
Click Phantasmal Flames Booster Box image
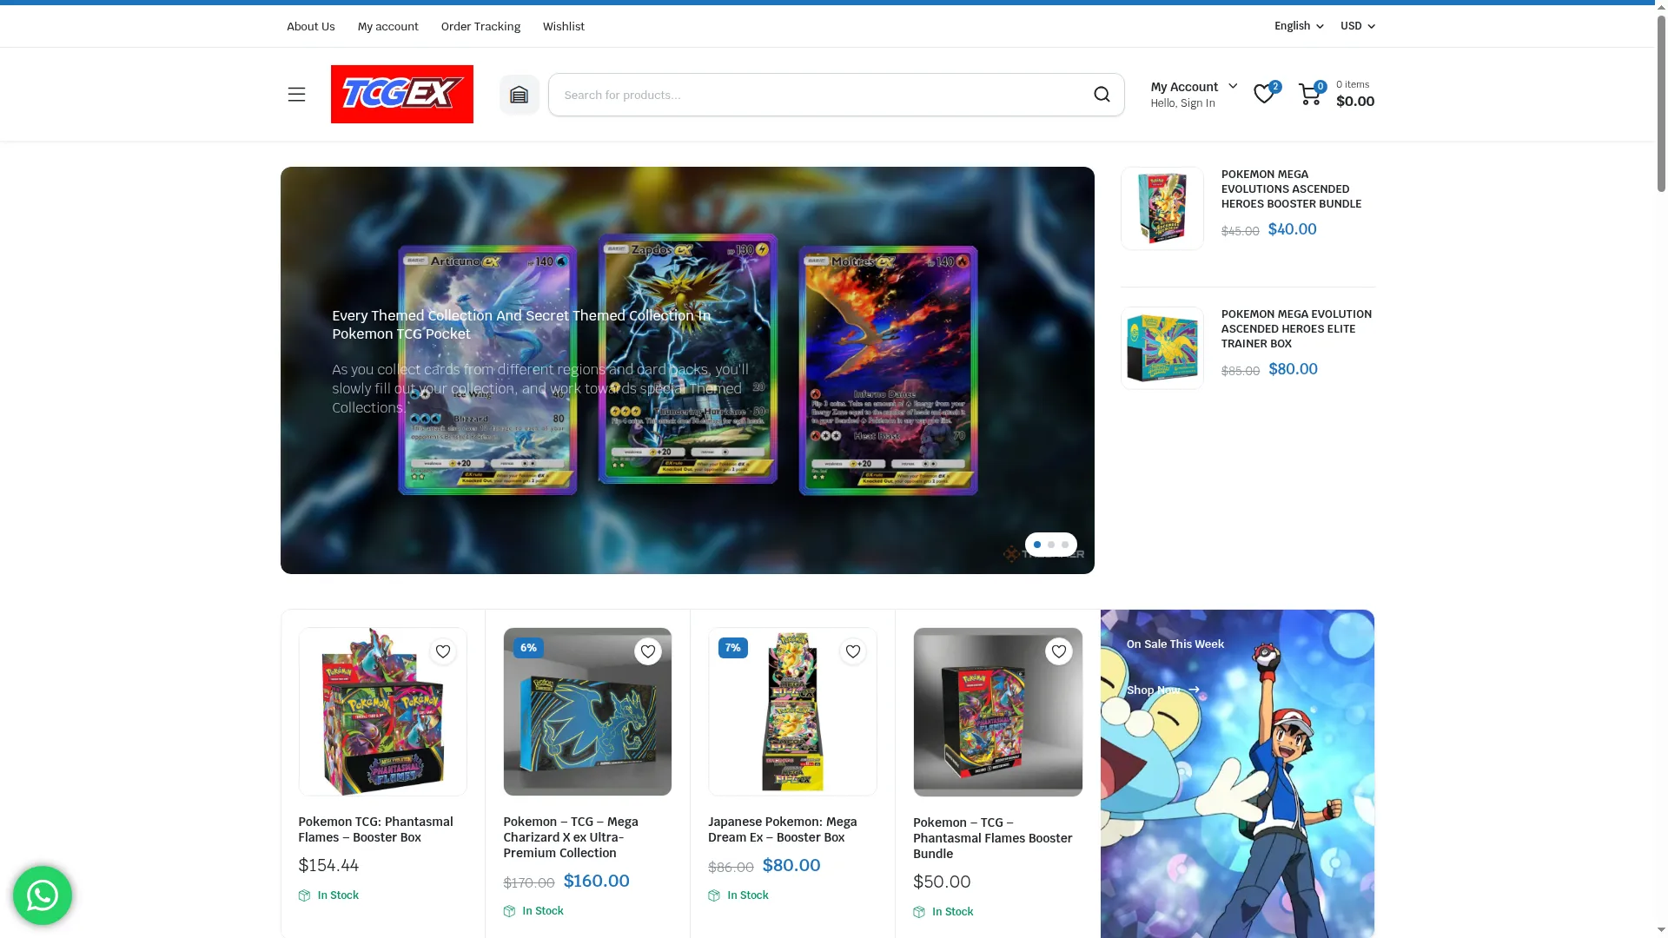click(x=382, y=711)
